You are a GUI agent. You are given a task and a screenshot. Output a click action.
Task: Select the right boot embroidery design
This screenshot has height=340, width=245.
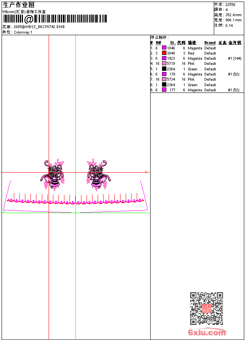(99, 175)
